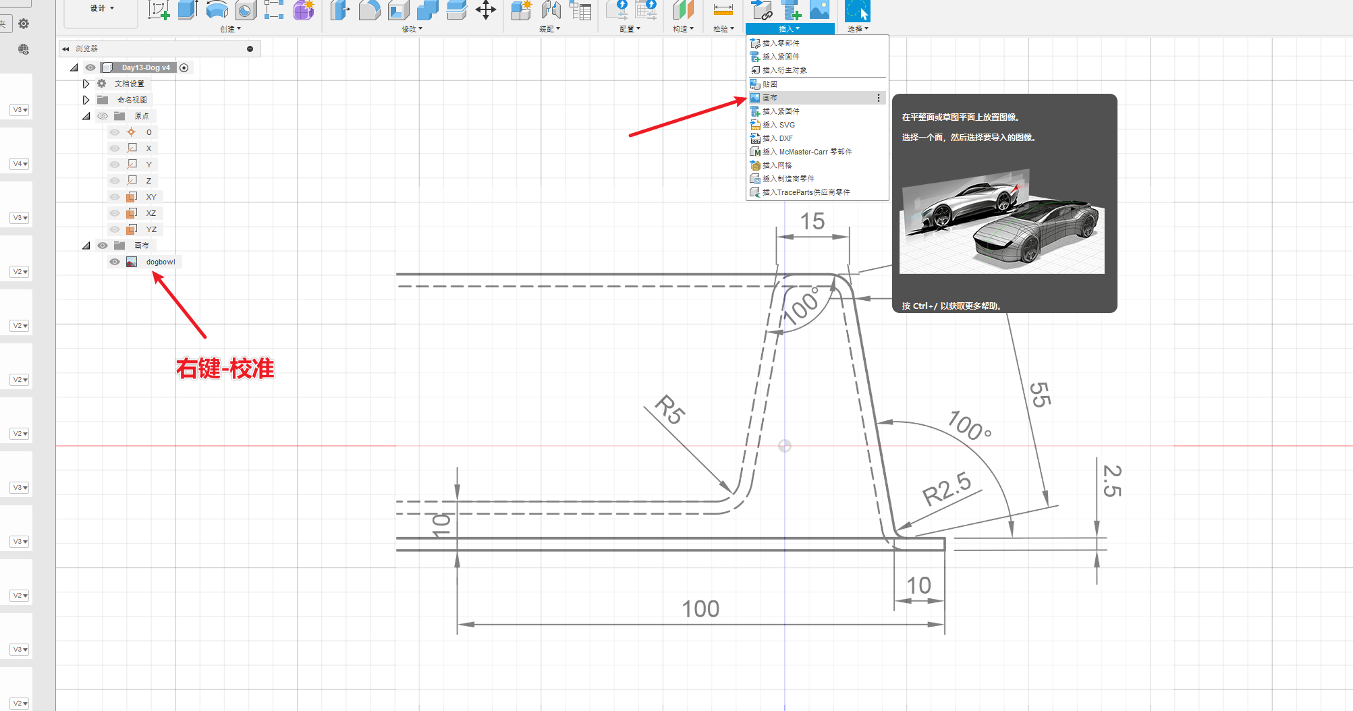This screenshot has height=711, width=1353.
Task: Choose 插入 SVG from the insert menu
Action: (778, 125)
